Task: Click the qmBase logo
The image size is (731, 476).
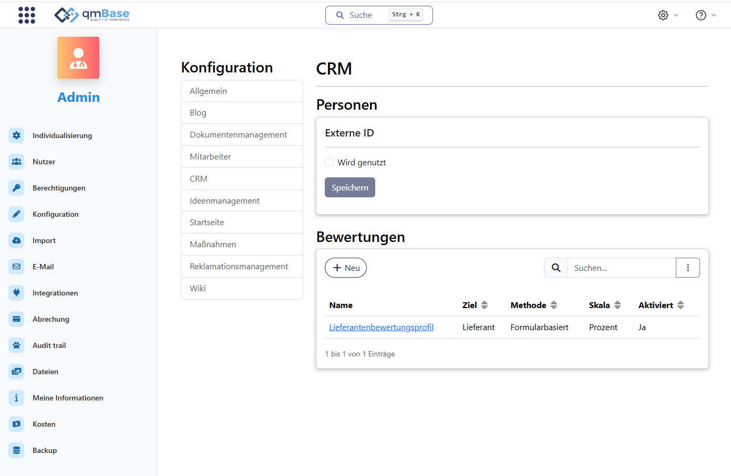Action: 92,15
